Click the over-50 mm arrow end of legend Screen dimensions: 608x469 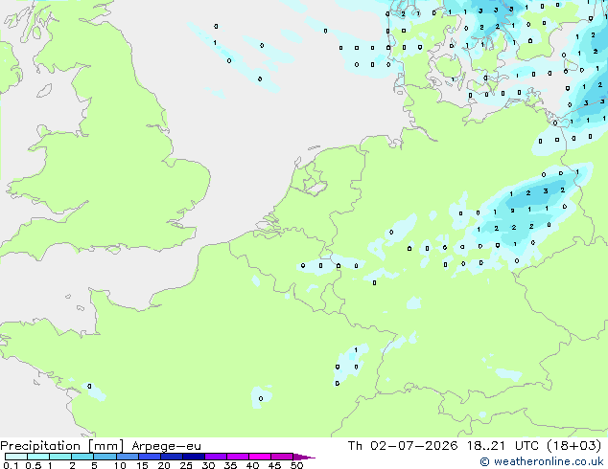304,457
